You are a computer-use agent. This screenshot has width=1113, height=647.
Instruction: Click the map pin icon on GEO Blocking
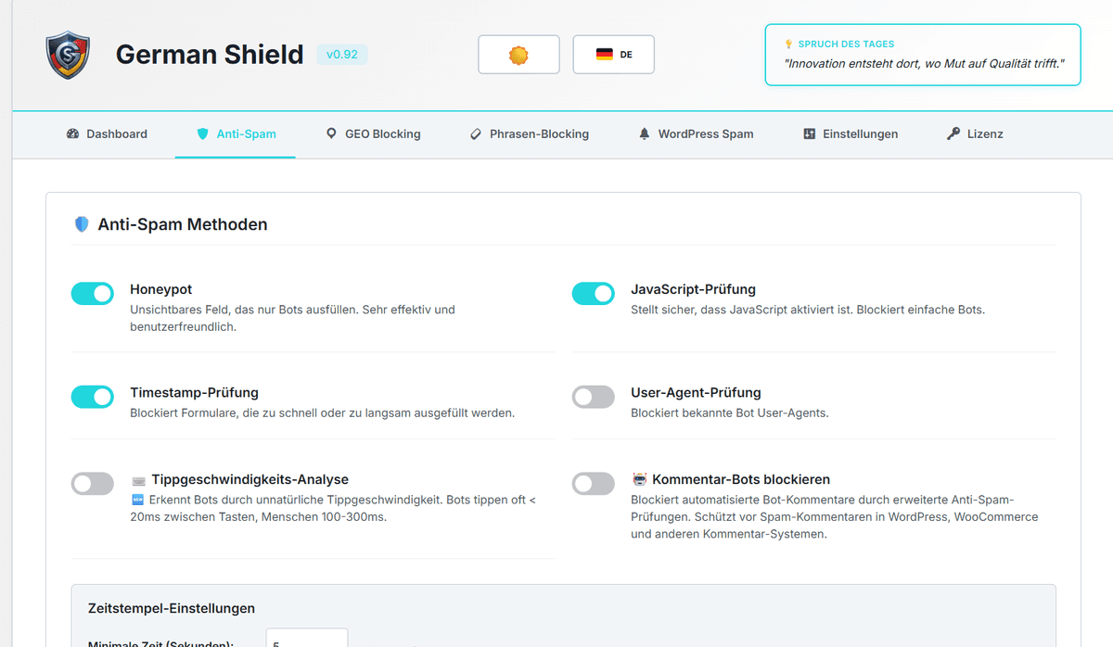click(x=331, y=133)
